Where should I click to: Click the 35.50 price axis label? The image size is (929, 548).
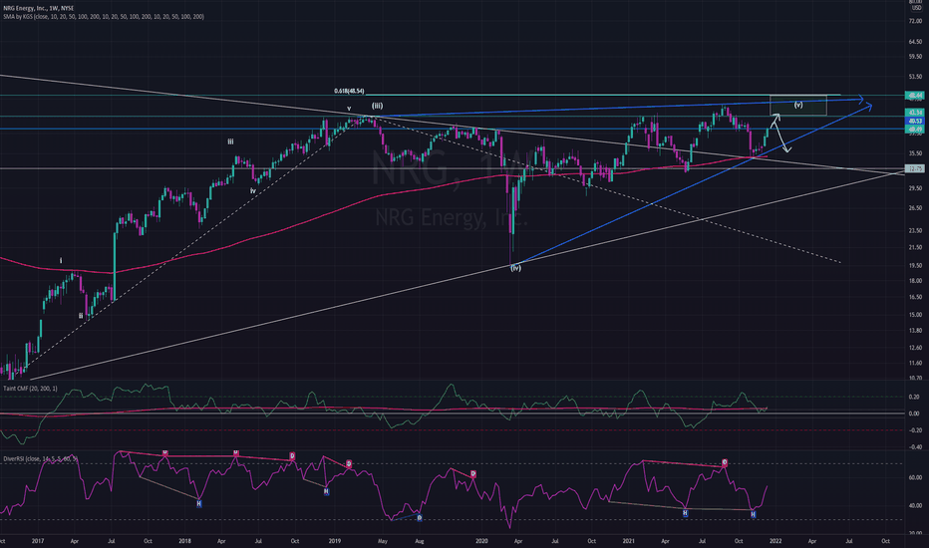915,153
